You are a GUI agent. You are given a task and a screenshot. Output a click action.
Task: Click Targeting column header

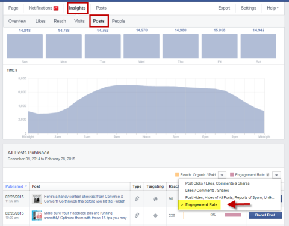coord(155,186)
